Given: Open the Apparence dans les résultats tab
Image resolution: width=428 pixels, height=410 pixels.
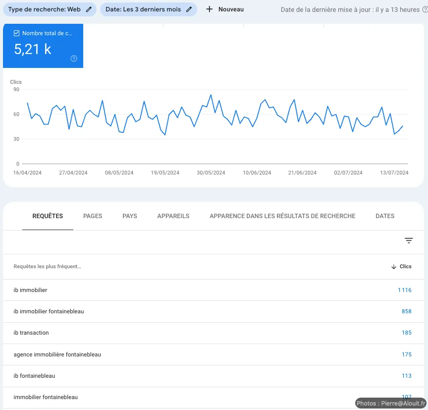Looking at the screenshot, I should point(282,216).
